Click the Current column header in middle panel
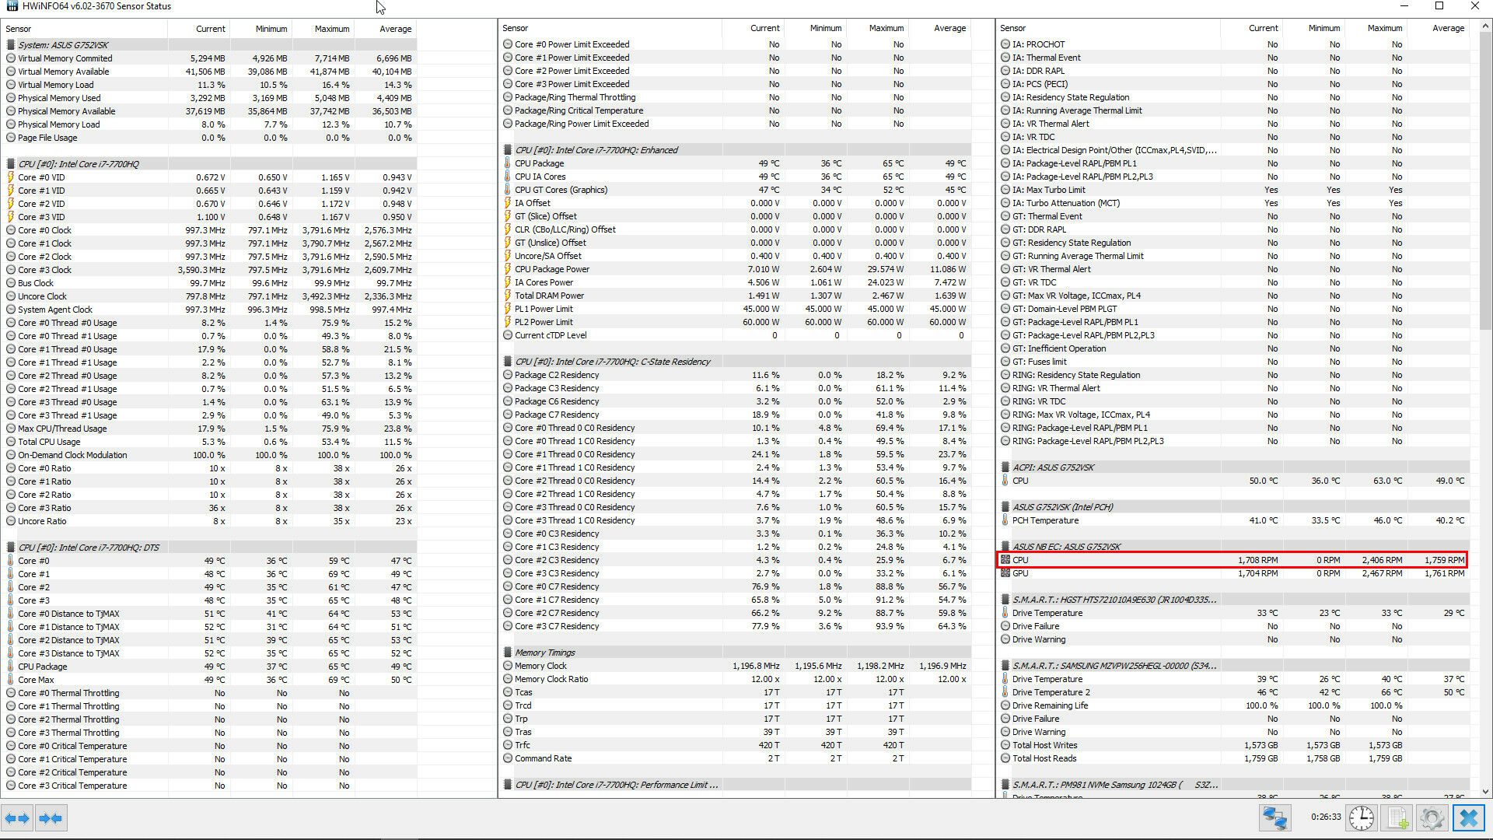The image size is (1493, 840). point(764,28)
